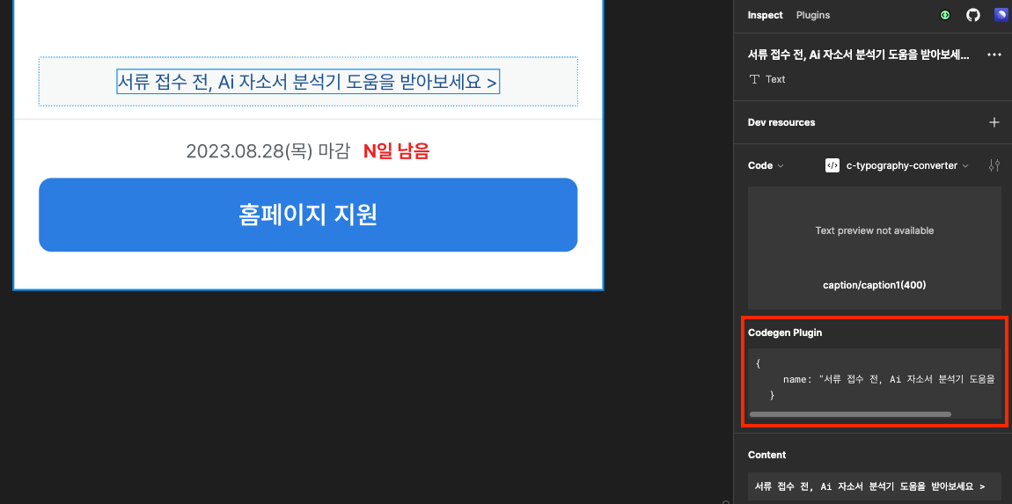Click the Content section heading
This screenshot has height=504, width=1012.
pos(766,455)
